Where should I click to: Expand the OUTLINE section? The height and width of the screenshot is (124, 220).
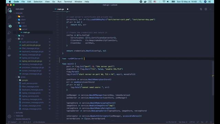coord(33,113)
